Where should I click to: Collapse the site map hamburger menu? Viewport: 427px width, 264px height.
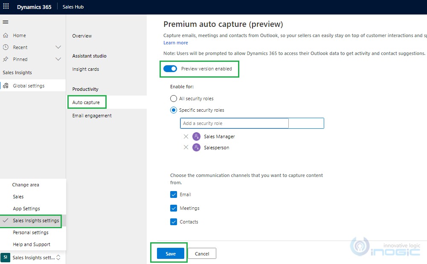(6, 22)
